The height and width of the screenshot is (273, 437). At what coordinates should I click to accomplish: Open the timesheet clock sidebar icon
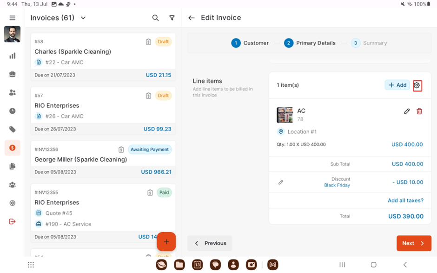[x=12, y=111]
